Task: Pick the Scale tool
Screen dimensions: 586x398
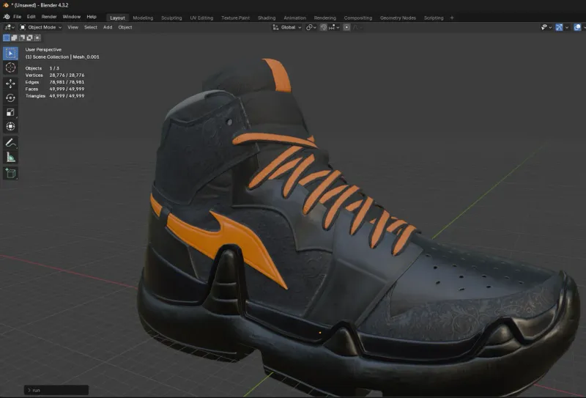Action: tap(10, 112)
